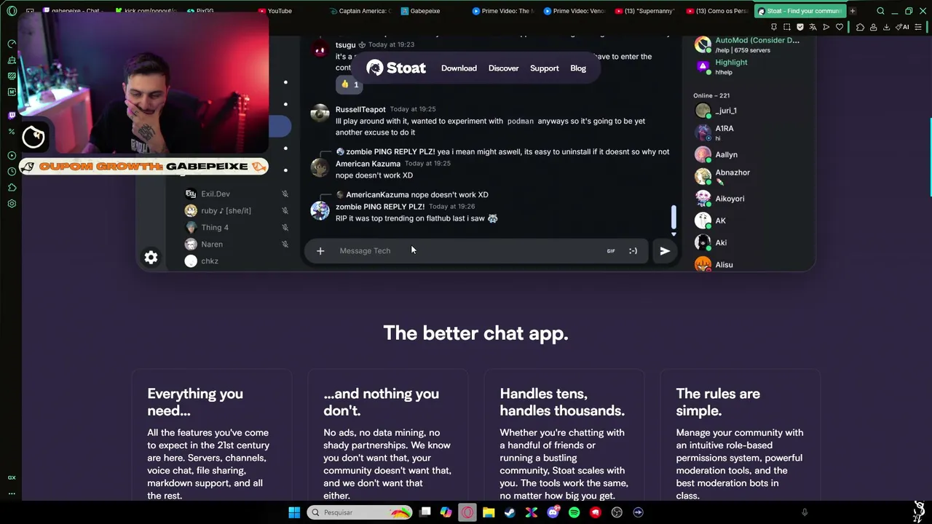Open the Support link

point(545,68)
